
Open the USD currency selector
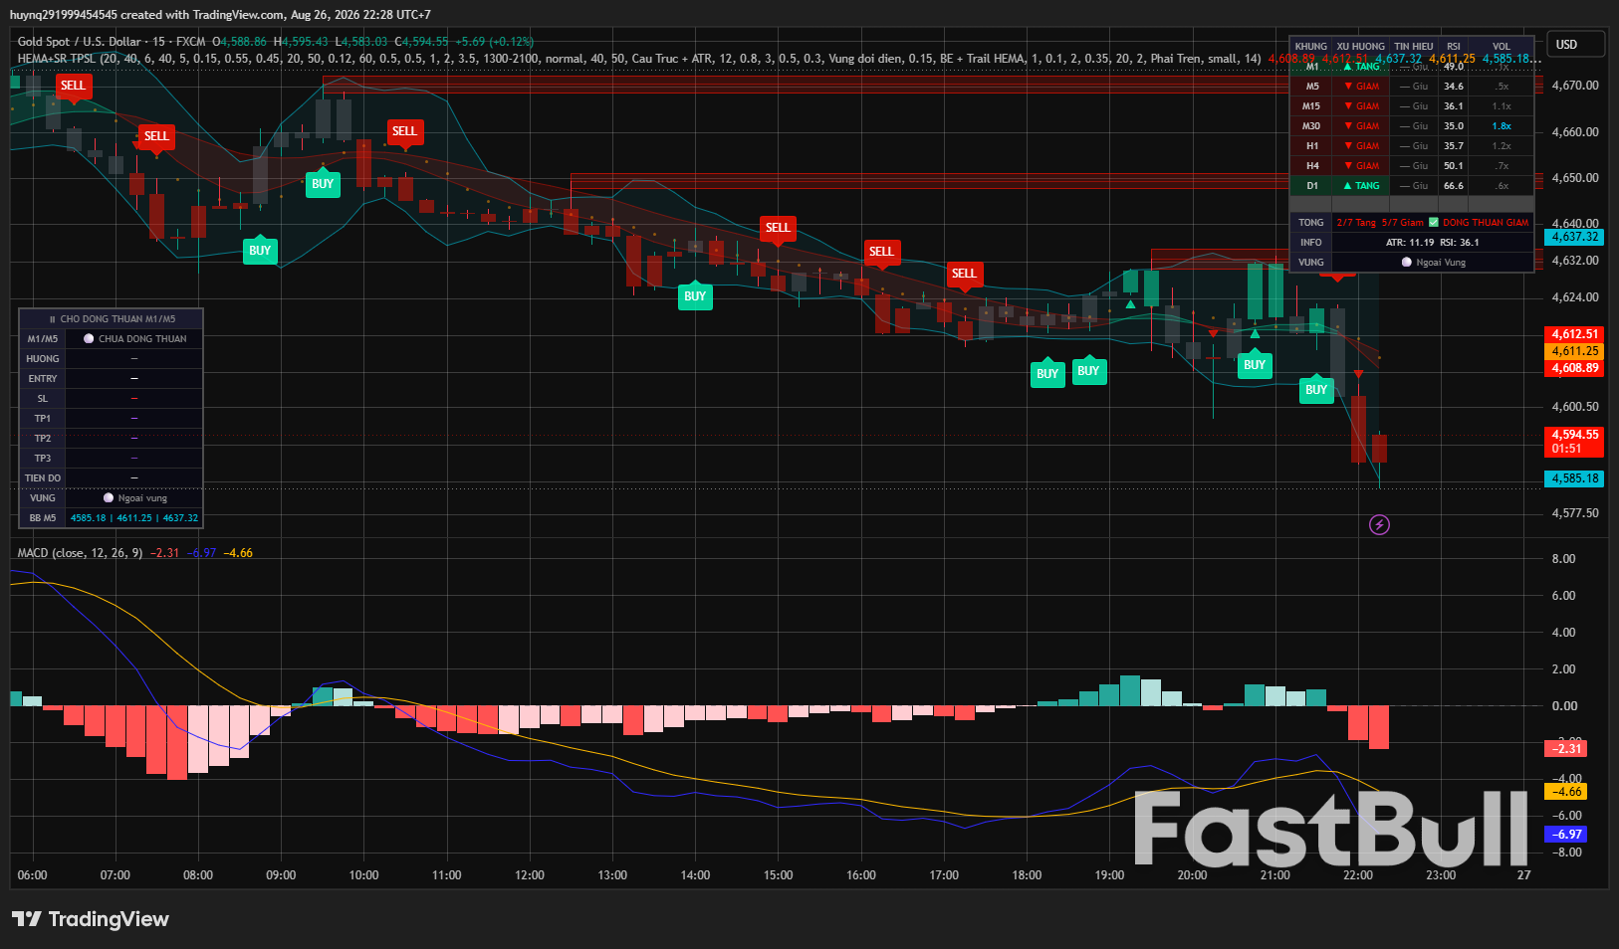1575,45
